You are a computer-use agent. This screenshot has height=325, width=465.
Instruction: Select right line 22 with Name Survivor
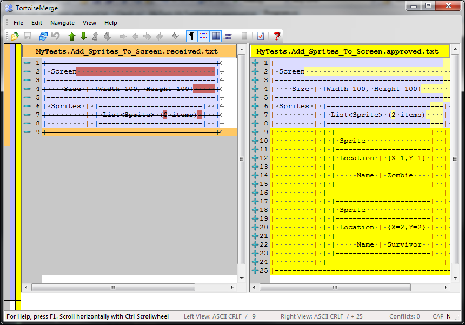(x=360, y=244)
